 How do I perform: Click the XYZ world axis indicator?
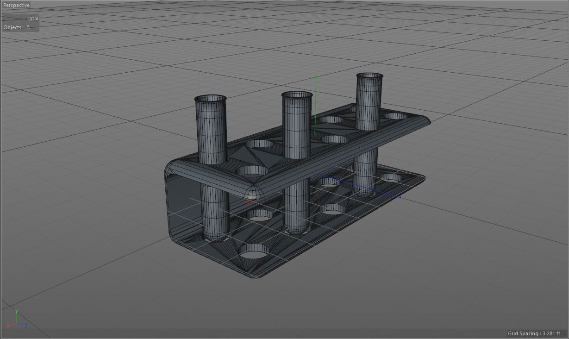[17, 320]
